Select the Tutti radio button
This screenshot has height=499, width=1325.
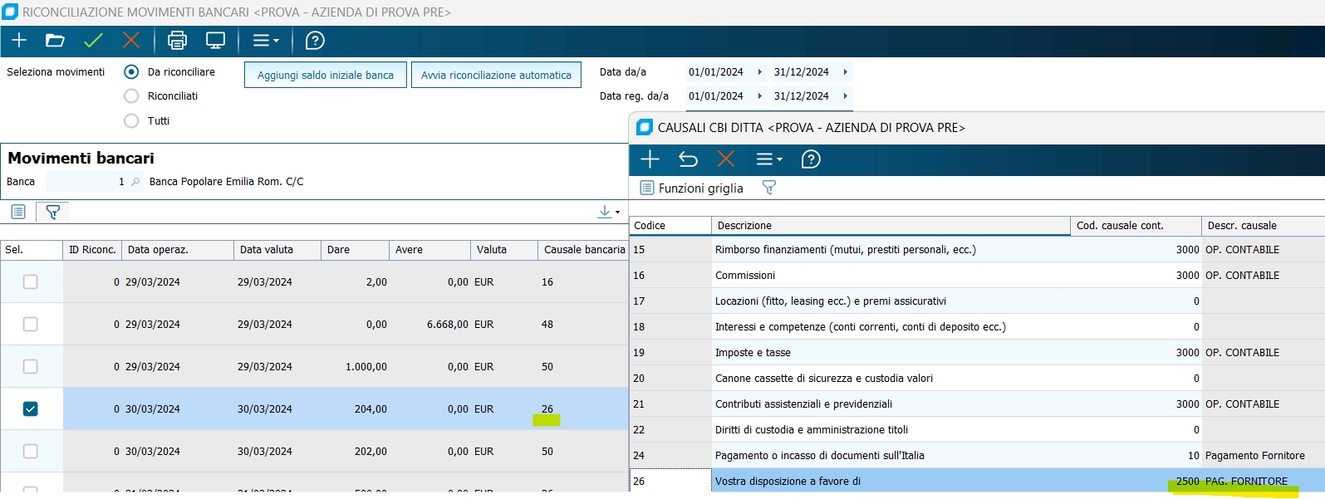click(x=131, y=121)
